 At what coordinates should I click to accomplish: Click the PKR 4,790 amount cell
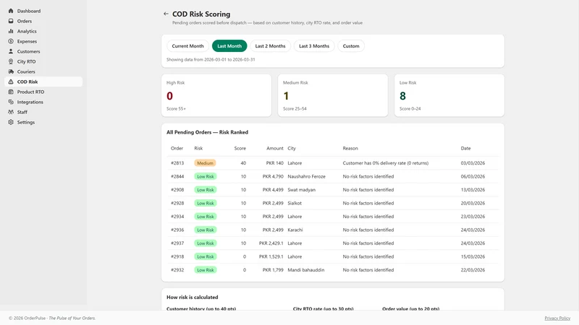(x=273, y=176)
